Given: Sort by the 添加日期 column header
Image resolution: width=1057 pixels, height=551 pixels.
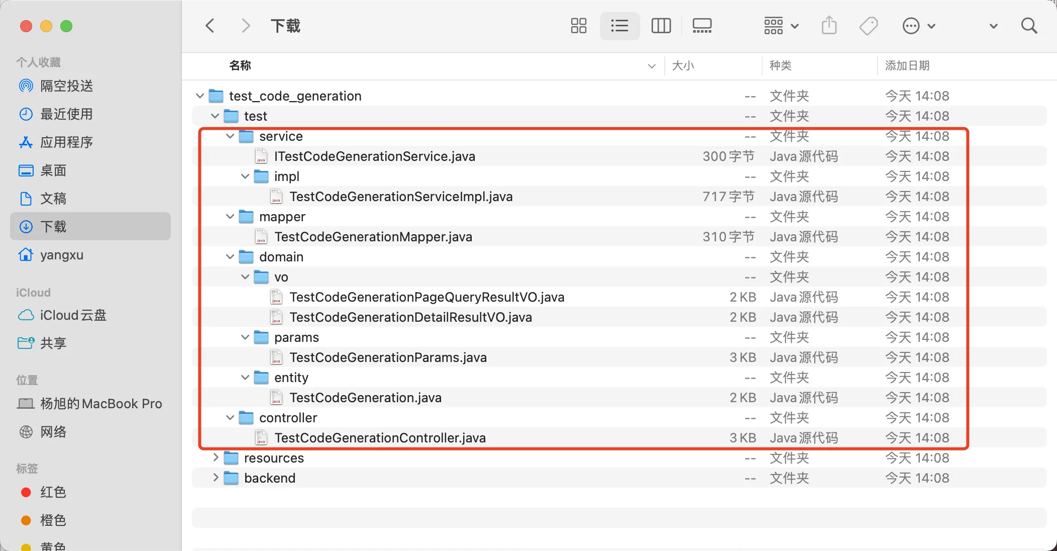Looking at the screenshot, I should point(907,65).
